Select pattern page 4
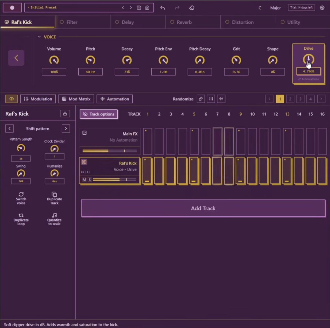Screen dimensions: 330x328 pos(311,99)
